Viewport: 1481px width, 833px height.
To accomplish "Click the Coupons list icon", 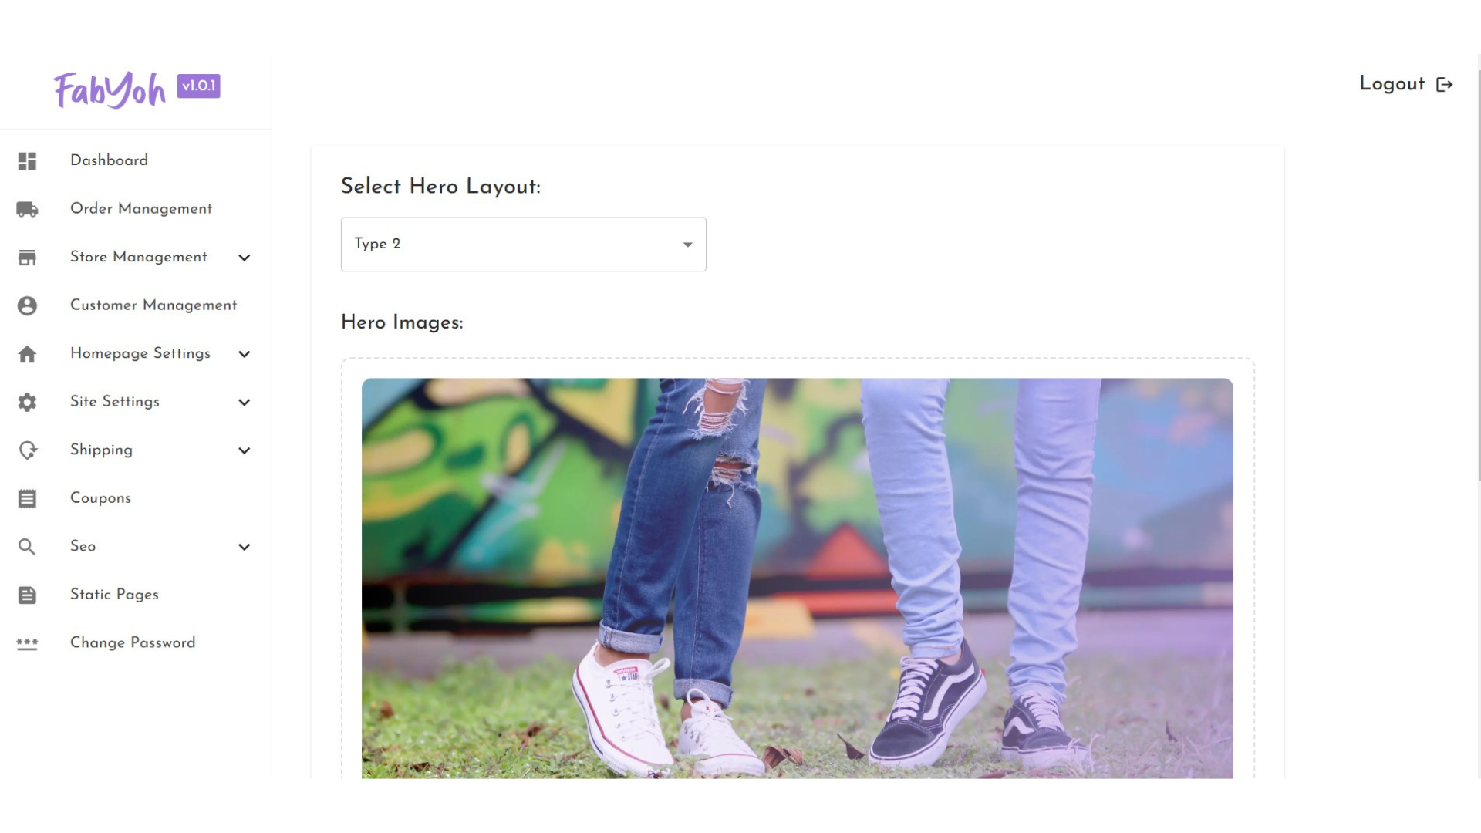I will pos(27,499).
